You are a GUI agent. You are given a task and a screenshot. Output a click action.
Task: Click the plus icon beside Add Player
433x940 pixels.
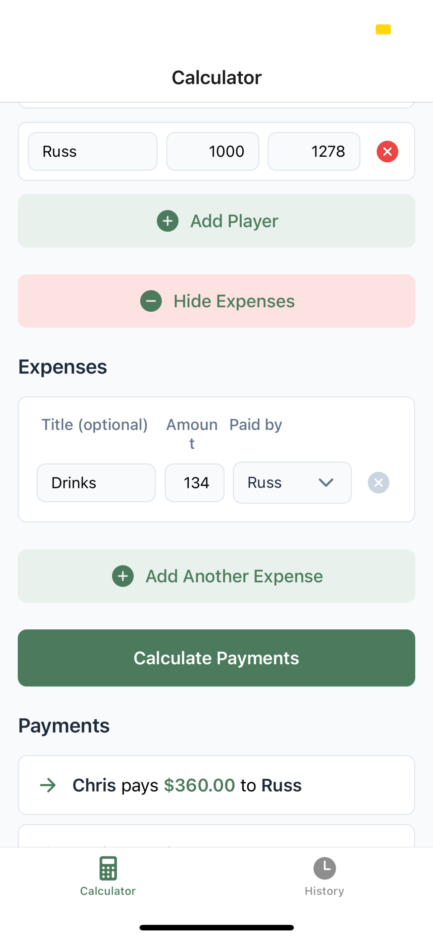tap(167, 221)
